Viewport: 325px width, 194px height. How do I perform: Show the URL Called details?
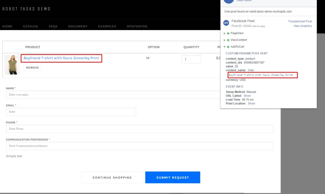tap(247, 96)
